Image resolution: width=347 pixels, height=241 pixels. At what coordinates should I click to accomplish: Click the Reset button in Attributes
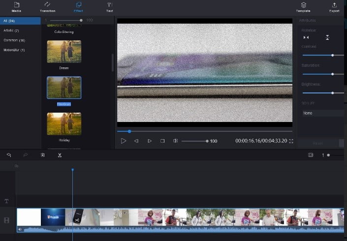coord(317,143)
